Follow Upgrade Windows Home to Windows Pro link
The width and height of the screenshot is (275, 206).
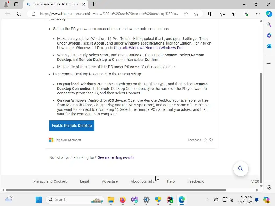pyautogui.click(x=148, y=48)
